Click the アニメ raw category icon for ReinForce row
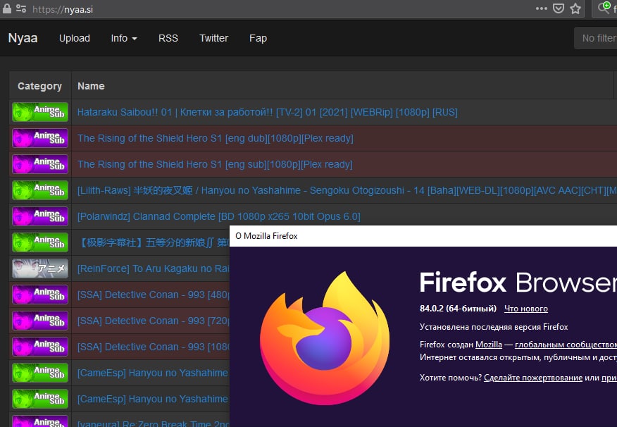This screenshot has width=617, height=427. 40,268
